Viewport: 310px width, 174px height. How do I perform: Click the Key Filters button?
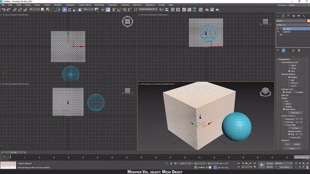(285, 167)
